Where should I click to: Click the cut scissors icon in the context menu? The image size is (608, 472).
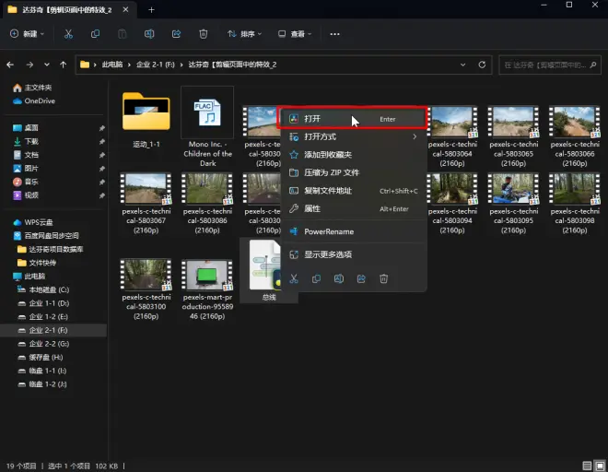coord(294,278)
